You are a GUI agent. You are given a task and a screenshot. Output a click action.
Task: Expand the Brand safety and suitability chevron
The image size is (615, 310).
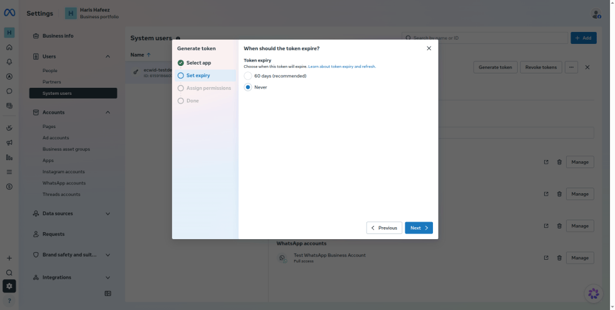coord(108,255)
